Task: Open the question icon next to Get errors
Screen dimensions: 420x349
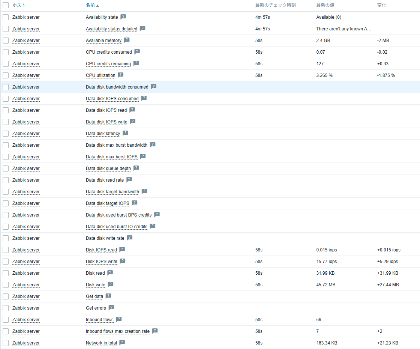Action: (111, 308)
